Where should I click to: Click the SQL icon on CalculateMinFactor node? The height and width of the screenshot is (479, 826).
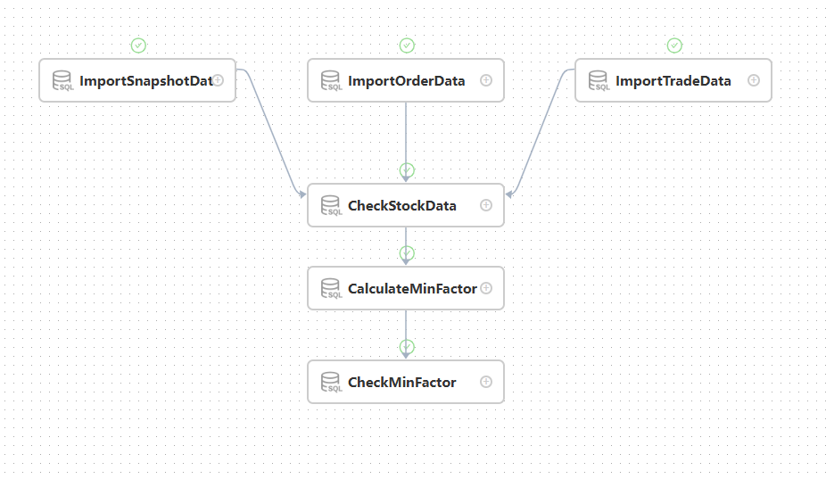click(331, 289)
